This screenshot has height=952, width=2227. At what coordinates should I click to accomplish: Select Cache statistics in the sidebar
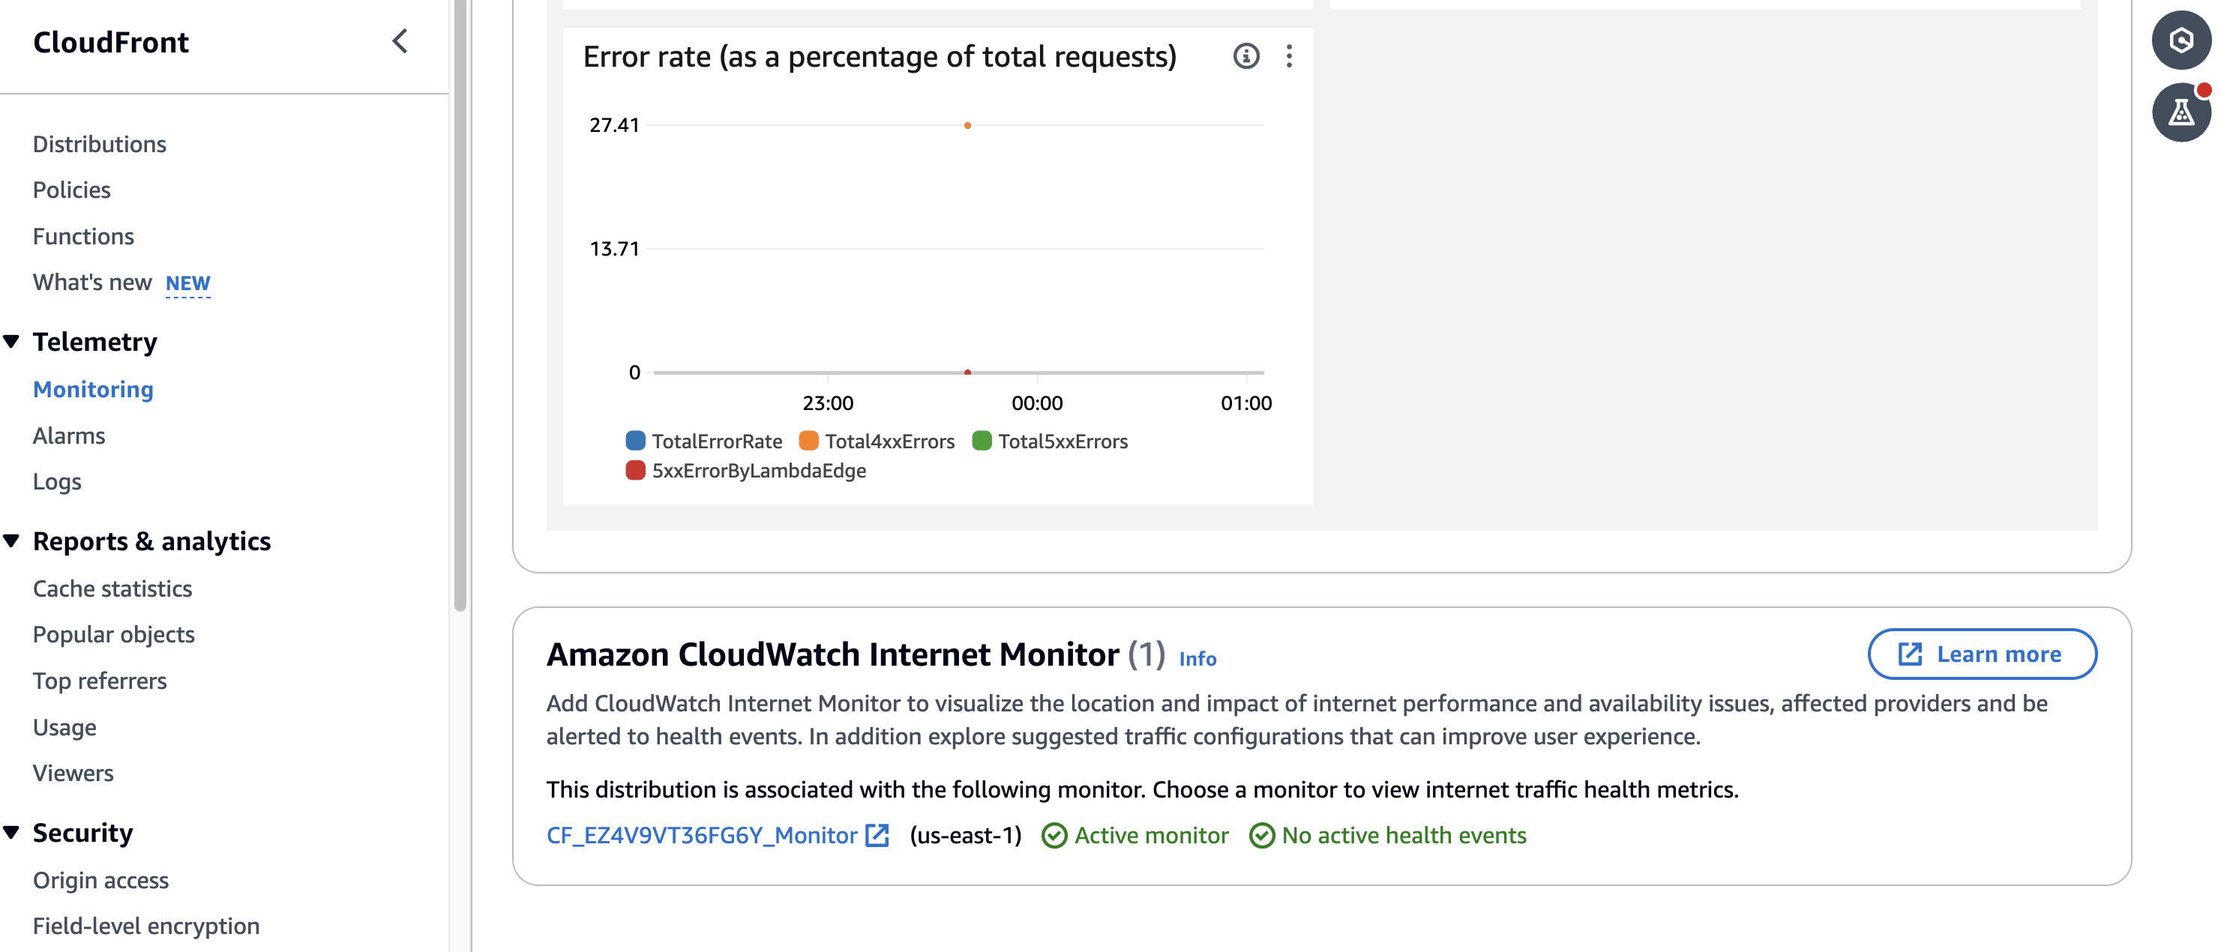pos(112,588)
